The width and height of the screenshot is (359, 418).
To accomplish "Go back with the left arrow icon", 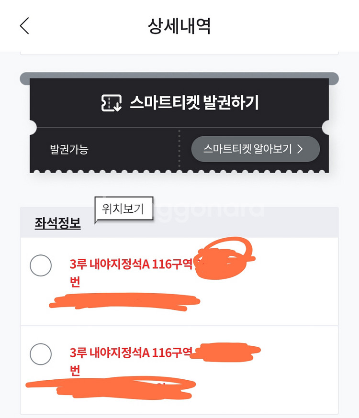I will click(x=24, y=26).
